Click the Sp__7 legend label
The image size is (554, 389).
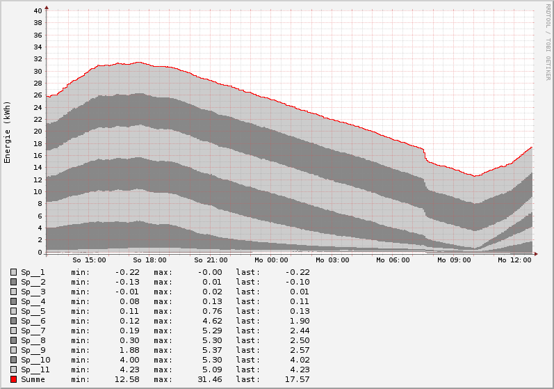click(x=33, y=331)
